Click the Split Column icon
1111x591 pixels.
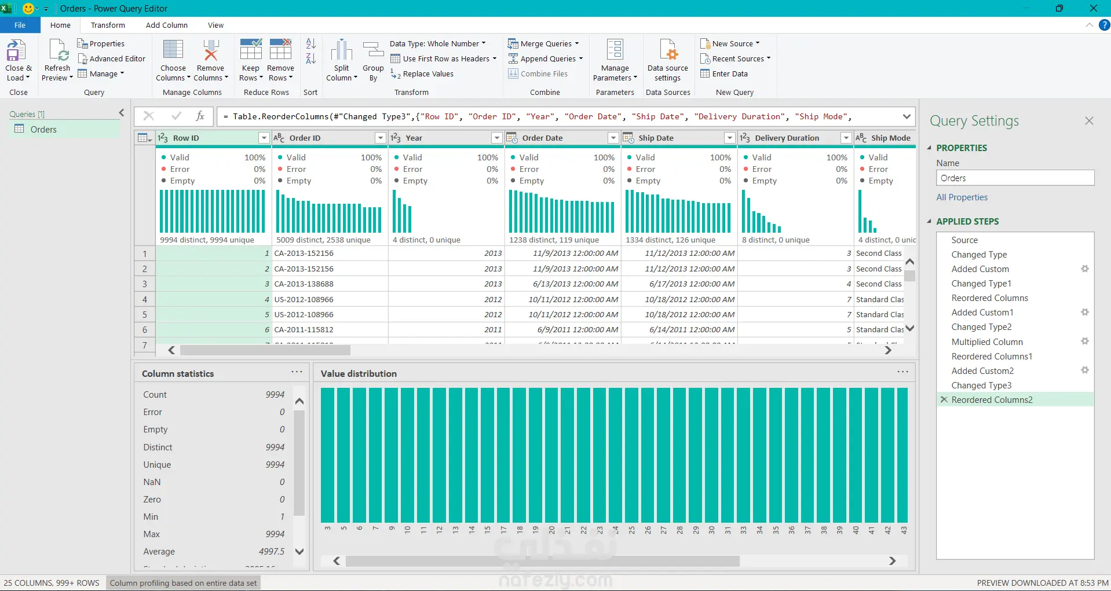click(342, 50)
